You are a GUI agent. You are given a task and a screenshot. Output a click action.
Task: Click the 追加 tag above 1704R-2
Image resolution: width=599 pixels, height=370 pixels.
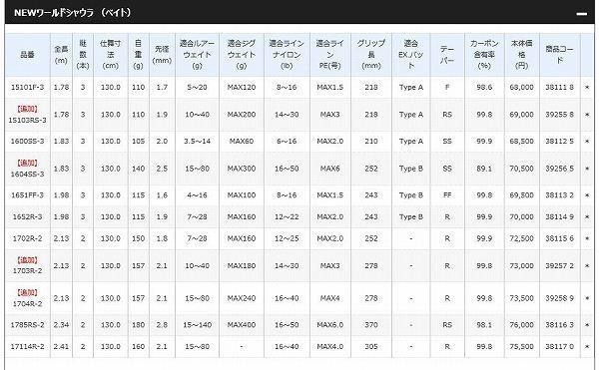(x=28, y=293)
